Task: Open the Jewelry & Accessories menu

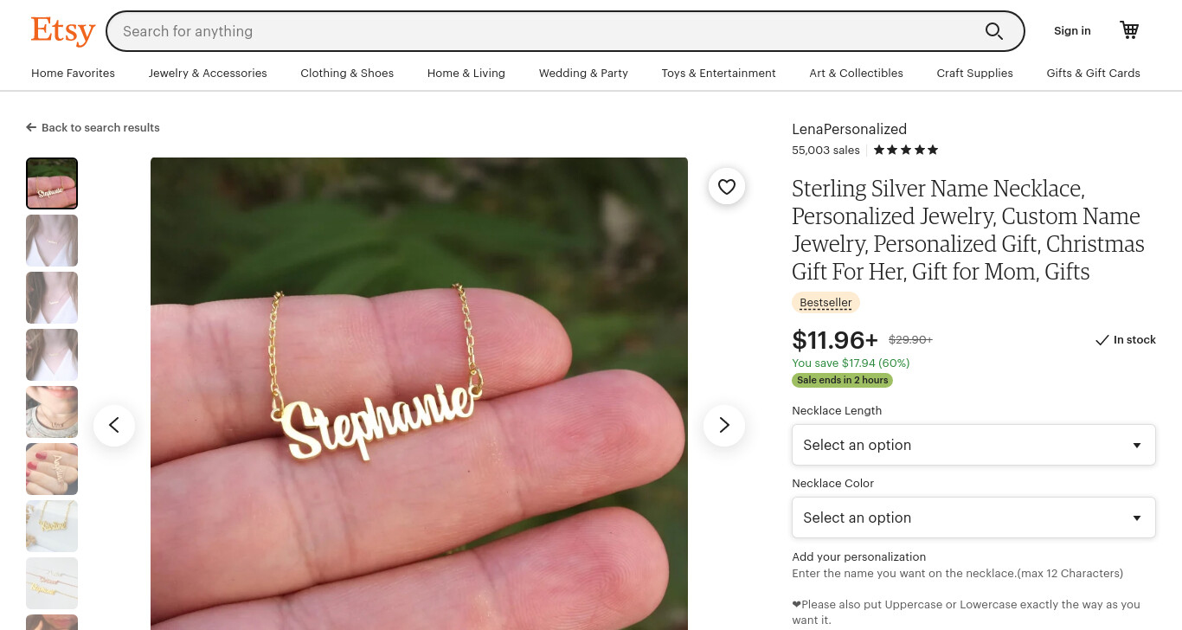Action: pos(208,73)
